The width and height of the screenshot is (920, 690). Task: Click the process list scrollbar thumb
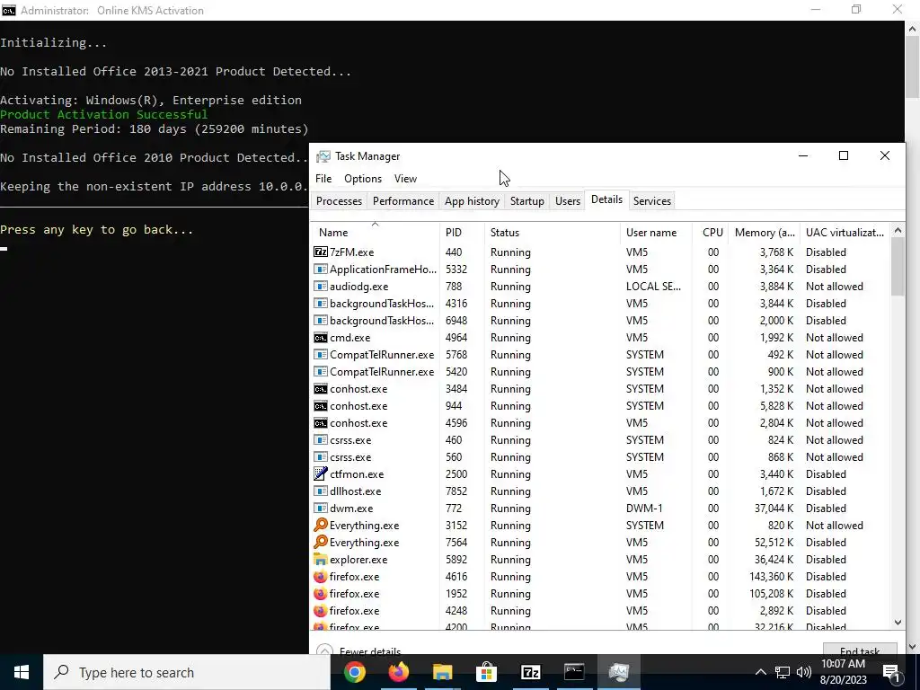pos(898,267)
